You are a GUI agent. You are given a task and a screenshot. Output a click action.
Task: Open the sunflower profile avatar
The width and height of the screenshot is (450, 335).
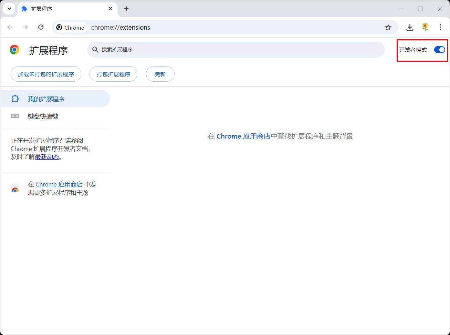425,27
